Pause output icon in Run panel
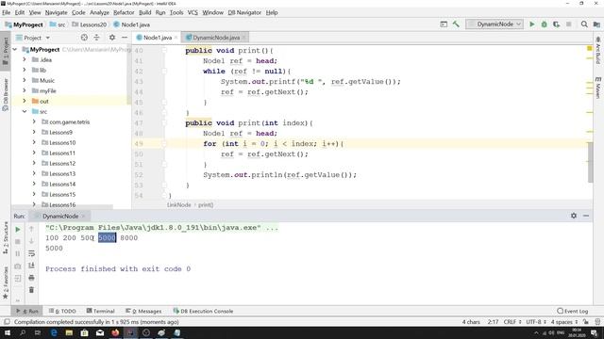Viewport: 604px width, 339px height. click(18, 253)
